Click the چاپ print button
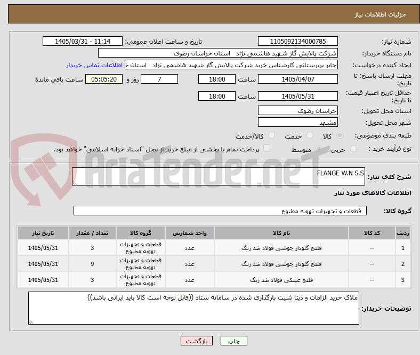 pyautogui.click(x=233, y=341)
